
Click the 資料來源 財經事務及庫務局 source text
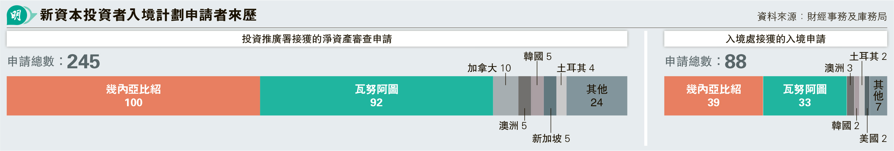point(821,16)
